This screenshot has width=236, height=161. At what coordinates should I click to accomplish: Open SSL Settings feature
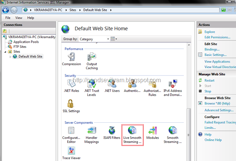71,106
